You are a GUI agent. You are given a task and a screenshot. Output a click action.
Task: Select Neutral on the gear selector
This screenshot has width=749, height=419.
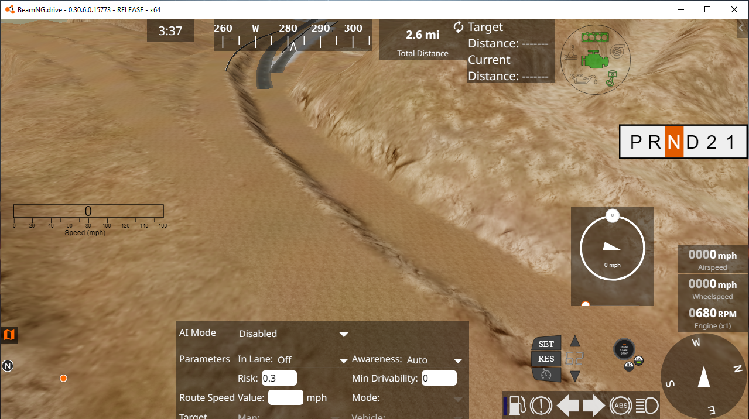(674, 142)
